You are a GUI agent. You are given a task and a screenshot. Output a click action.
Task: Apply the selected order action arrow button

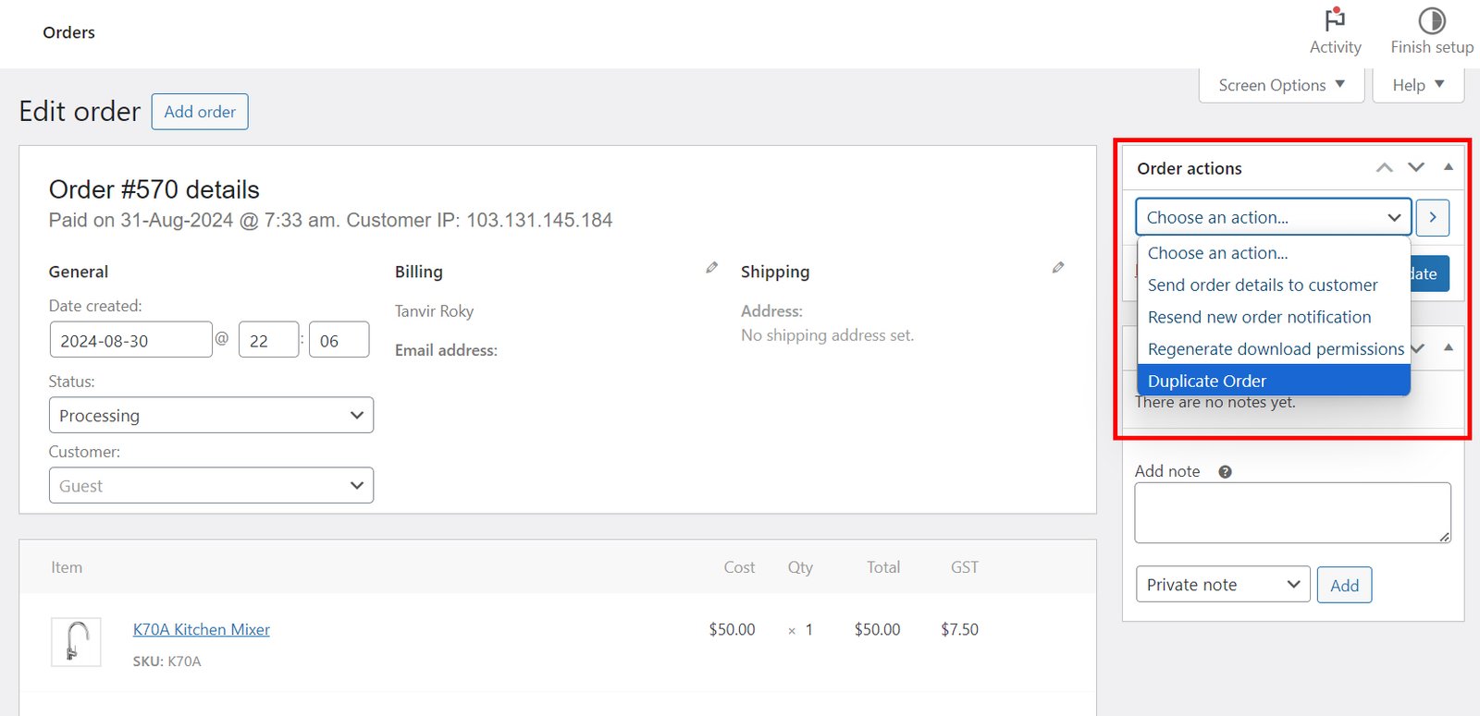pos(1433,217)
